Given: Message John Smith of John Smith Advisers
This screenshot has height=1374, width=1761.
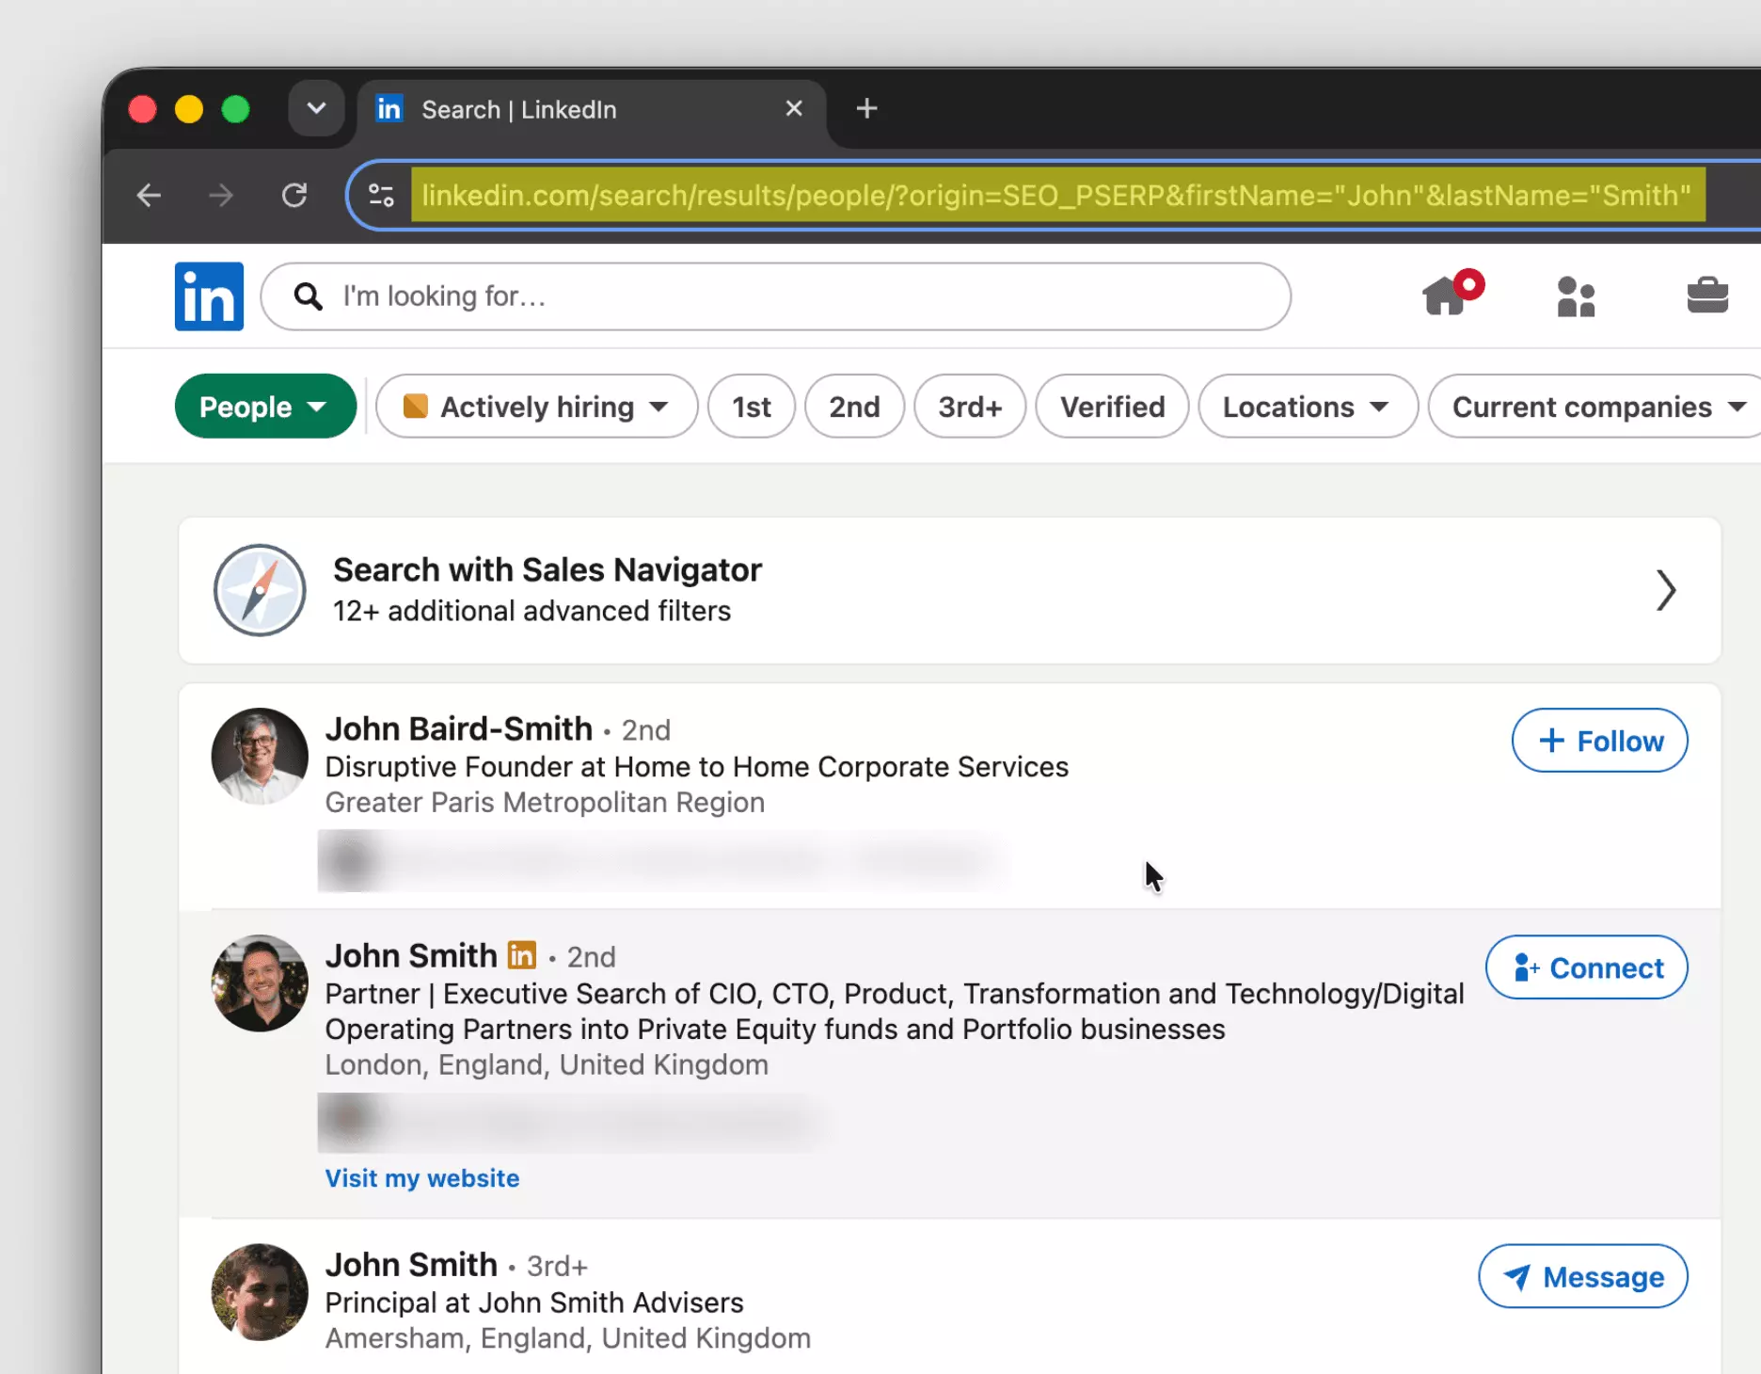Looking at the screenshot, I should [1582, 1277].
